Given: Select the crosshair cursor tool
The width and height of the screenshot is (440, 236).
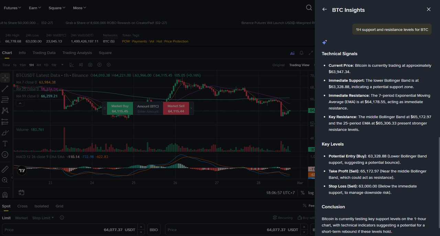Looking at the screenshot, I should click(x=5, y=78).
